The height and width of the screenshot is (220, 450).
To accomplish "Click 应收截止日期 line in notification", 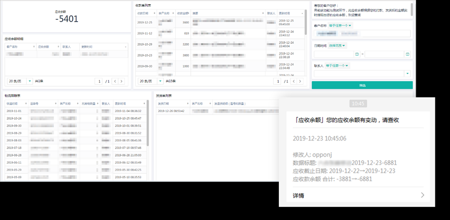I will click(344, 171).
